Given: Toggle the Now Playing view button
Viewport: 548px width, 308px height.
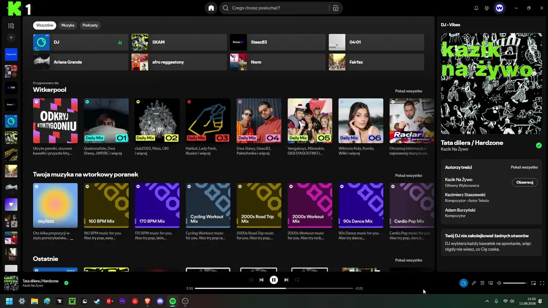Looking at the screenshot, I should (x=463, y=283).
